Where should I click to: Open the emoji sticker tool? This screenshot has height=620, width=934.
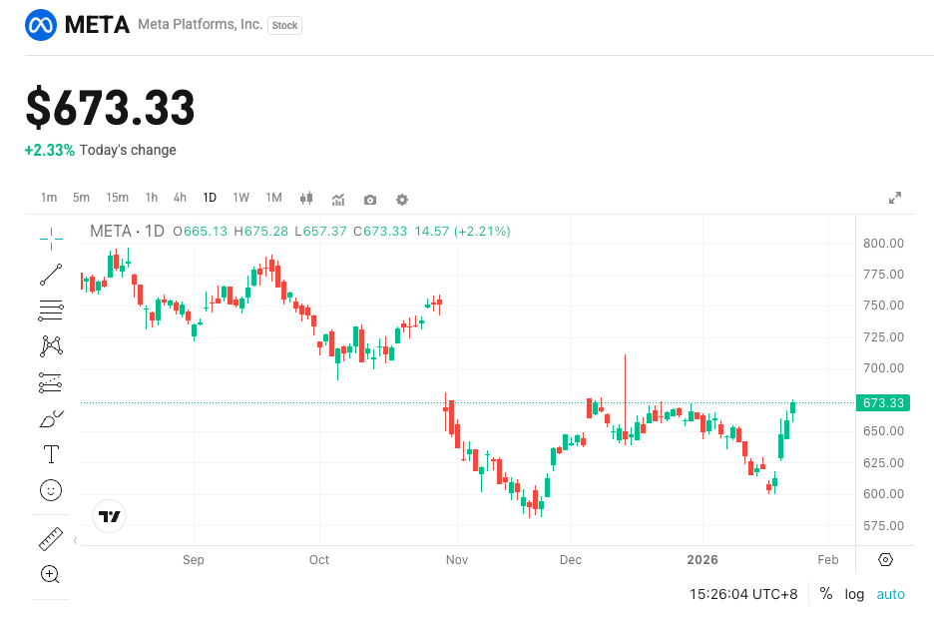[50, 490]
